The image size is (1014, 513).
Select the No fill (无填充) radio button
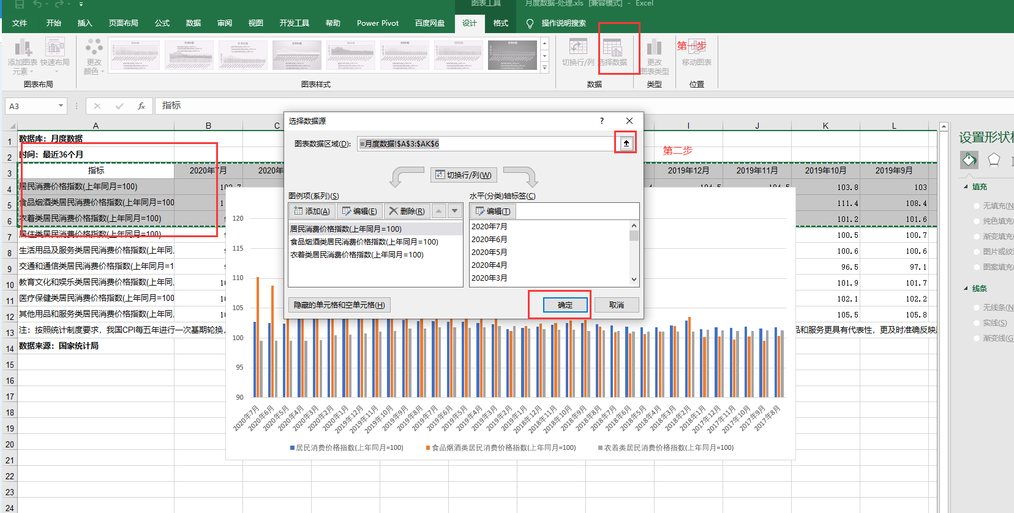coord(977,206)
